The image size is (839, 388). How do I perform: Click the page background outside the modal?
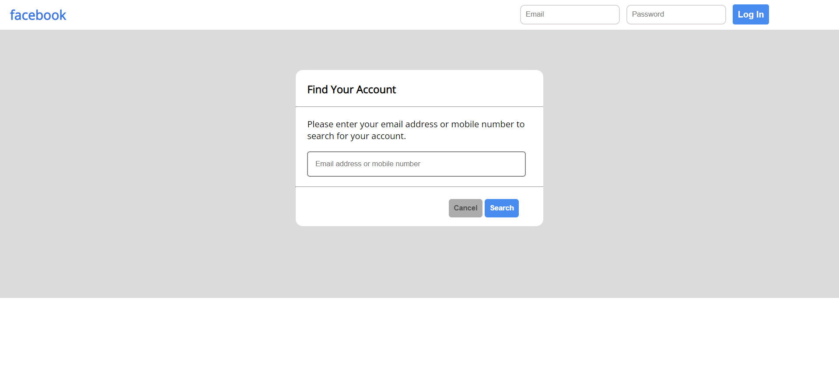pos(153,175)
